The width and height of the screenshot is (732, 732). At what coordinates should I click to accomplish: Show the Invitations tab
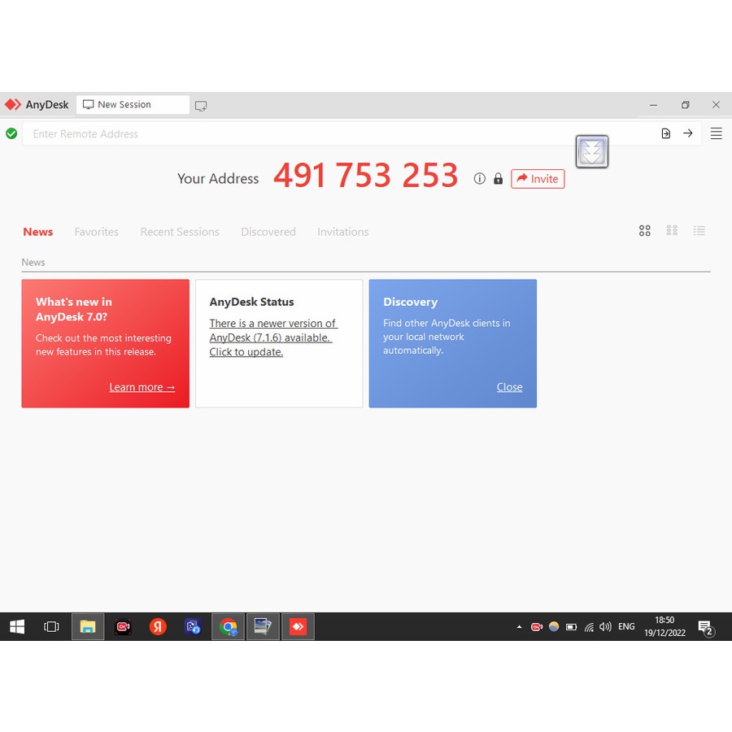tap(342, 232)
